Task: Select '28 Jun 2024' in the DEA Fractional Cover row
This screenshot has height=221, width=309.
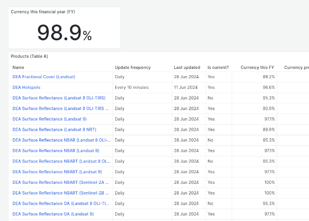Action: point(186,77)
